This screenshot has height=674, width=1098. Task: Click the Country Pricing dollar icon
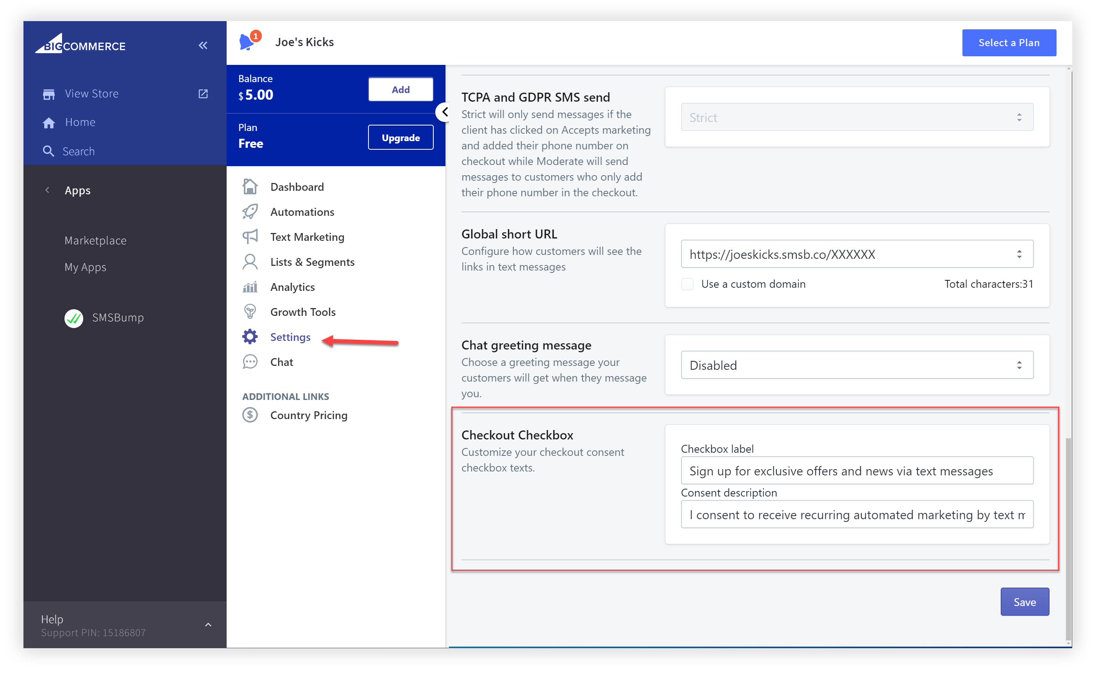click(250, 415)
